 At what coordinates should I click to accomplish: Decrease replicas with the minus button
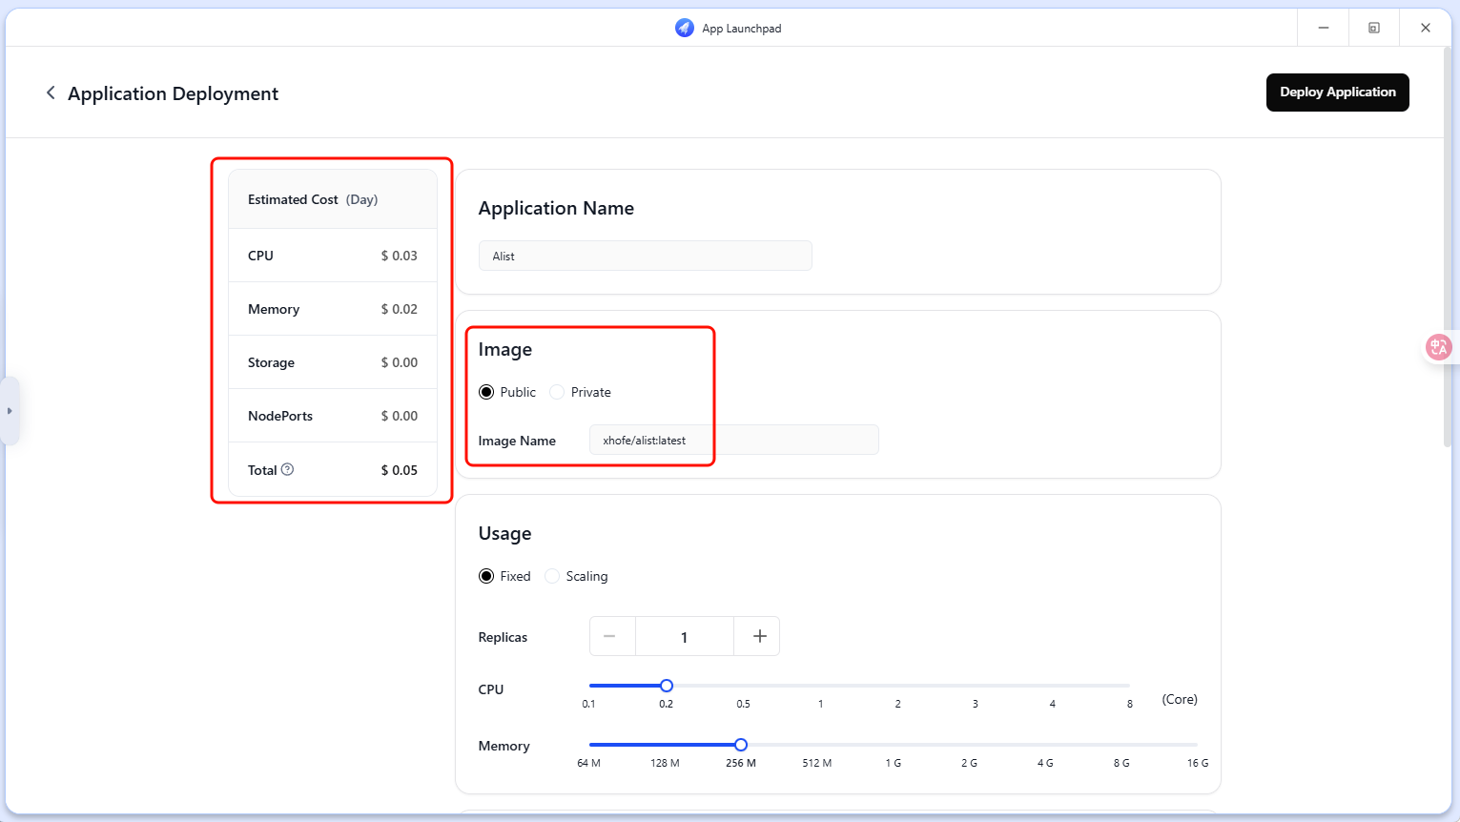(610, 636)
